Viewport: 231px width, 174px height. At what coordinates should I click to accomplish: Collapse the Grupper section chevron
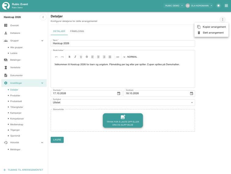[x=42, y=41]
